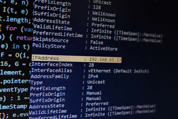The height and width of the screenshot is (119, 178).
Task: Click the vEthernet (Default Switch) value
Action: (x=118, y=71)
